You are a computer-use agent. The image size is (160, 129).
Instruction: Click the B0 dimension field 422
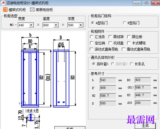(x=143, y=80)
